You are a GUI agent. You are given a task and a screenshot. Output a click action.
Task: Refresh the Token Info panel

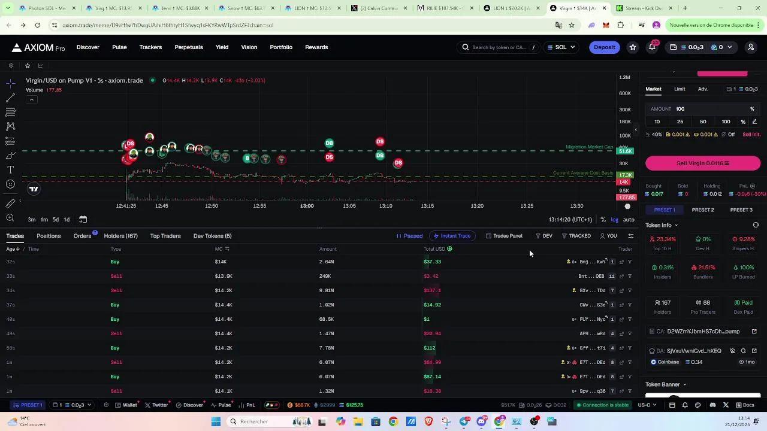(x=756, y=225)
